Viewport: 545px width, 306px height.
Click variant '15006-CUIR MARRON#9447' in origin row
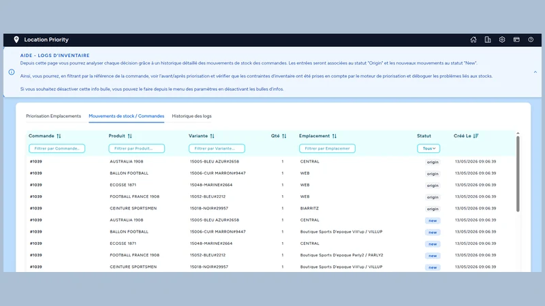[217, 173]
